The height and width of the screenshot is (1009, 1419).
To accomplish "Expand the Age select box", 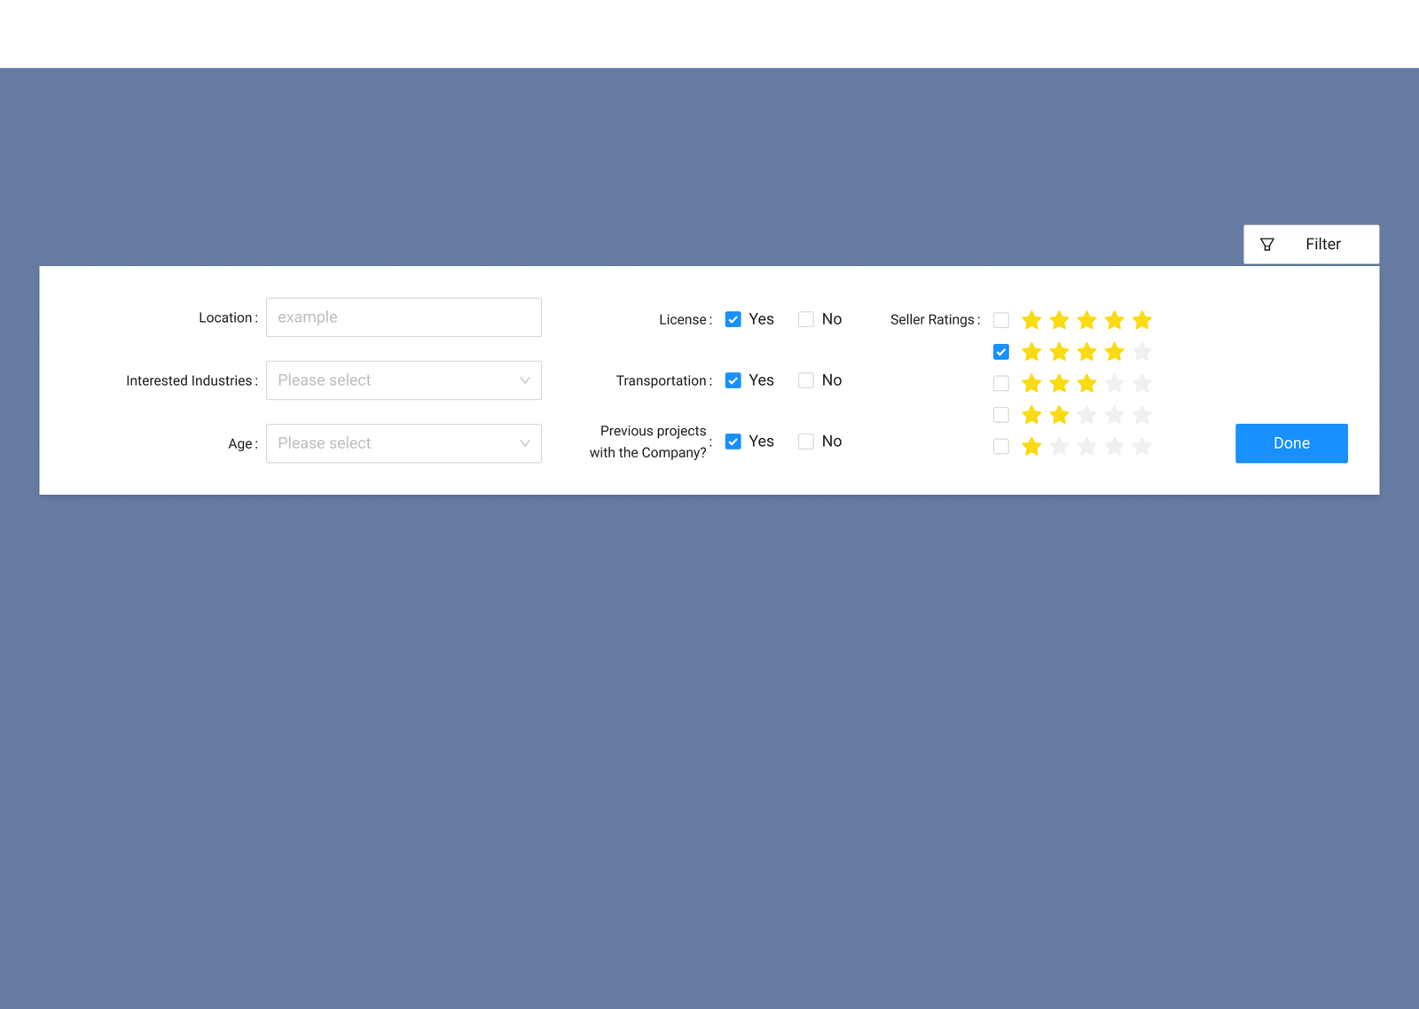I will click(x=404, y=443).
